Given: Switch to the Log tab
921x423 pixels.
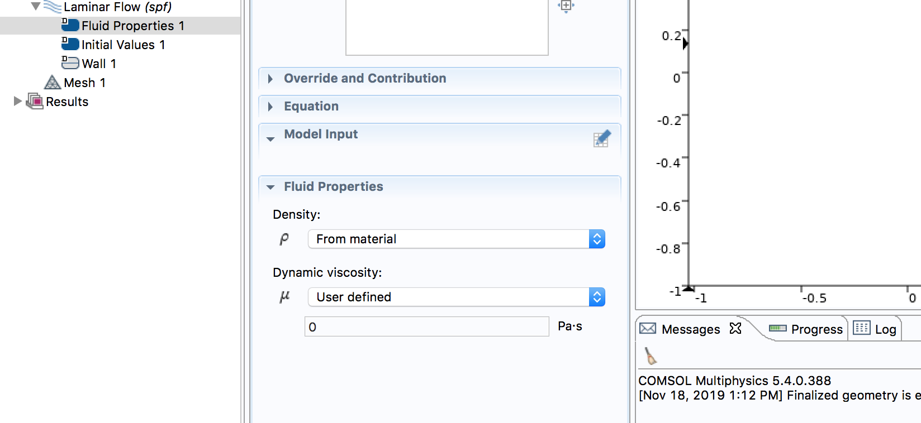Looking at the screenshot, I should (x=876, y=329).
